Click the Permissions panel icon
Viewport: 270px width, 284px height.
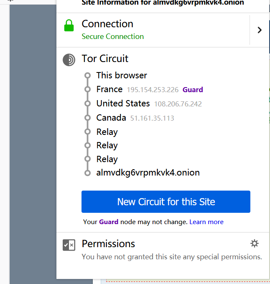click(x=69, y=245)
